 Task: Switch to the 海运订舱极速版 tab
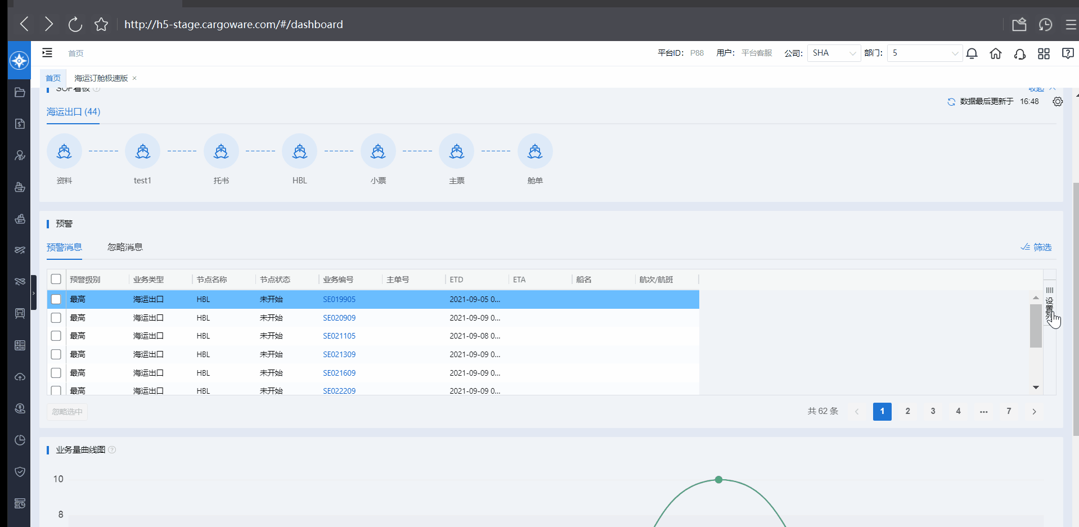pos(101,78)
